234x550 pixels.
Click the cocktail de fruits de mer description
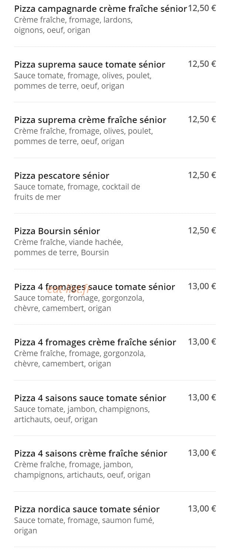pyautogui.click(x=77, y=192)
